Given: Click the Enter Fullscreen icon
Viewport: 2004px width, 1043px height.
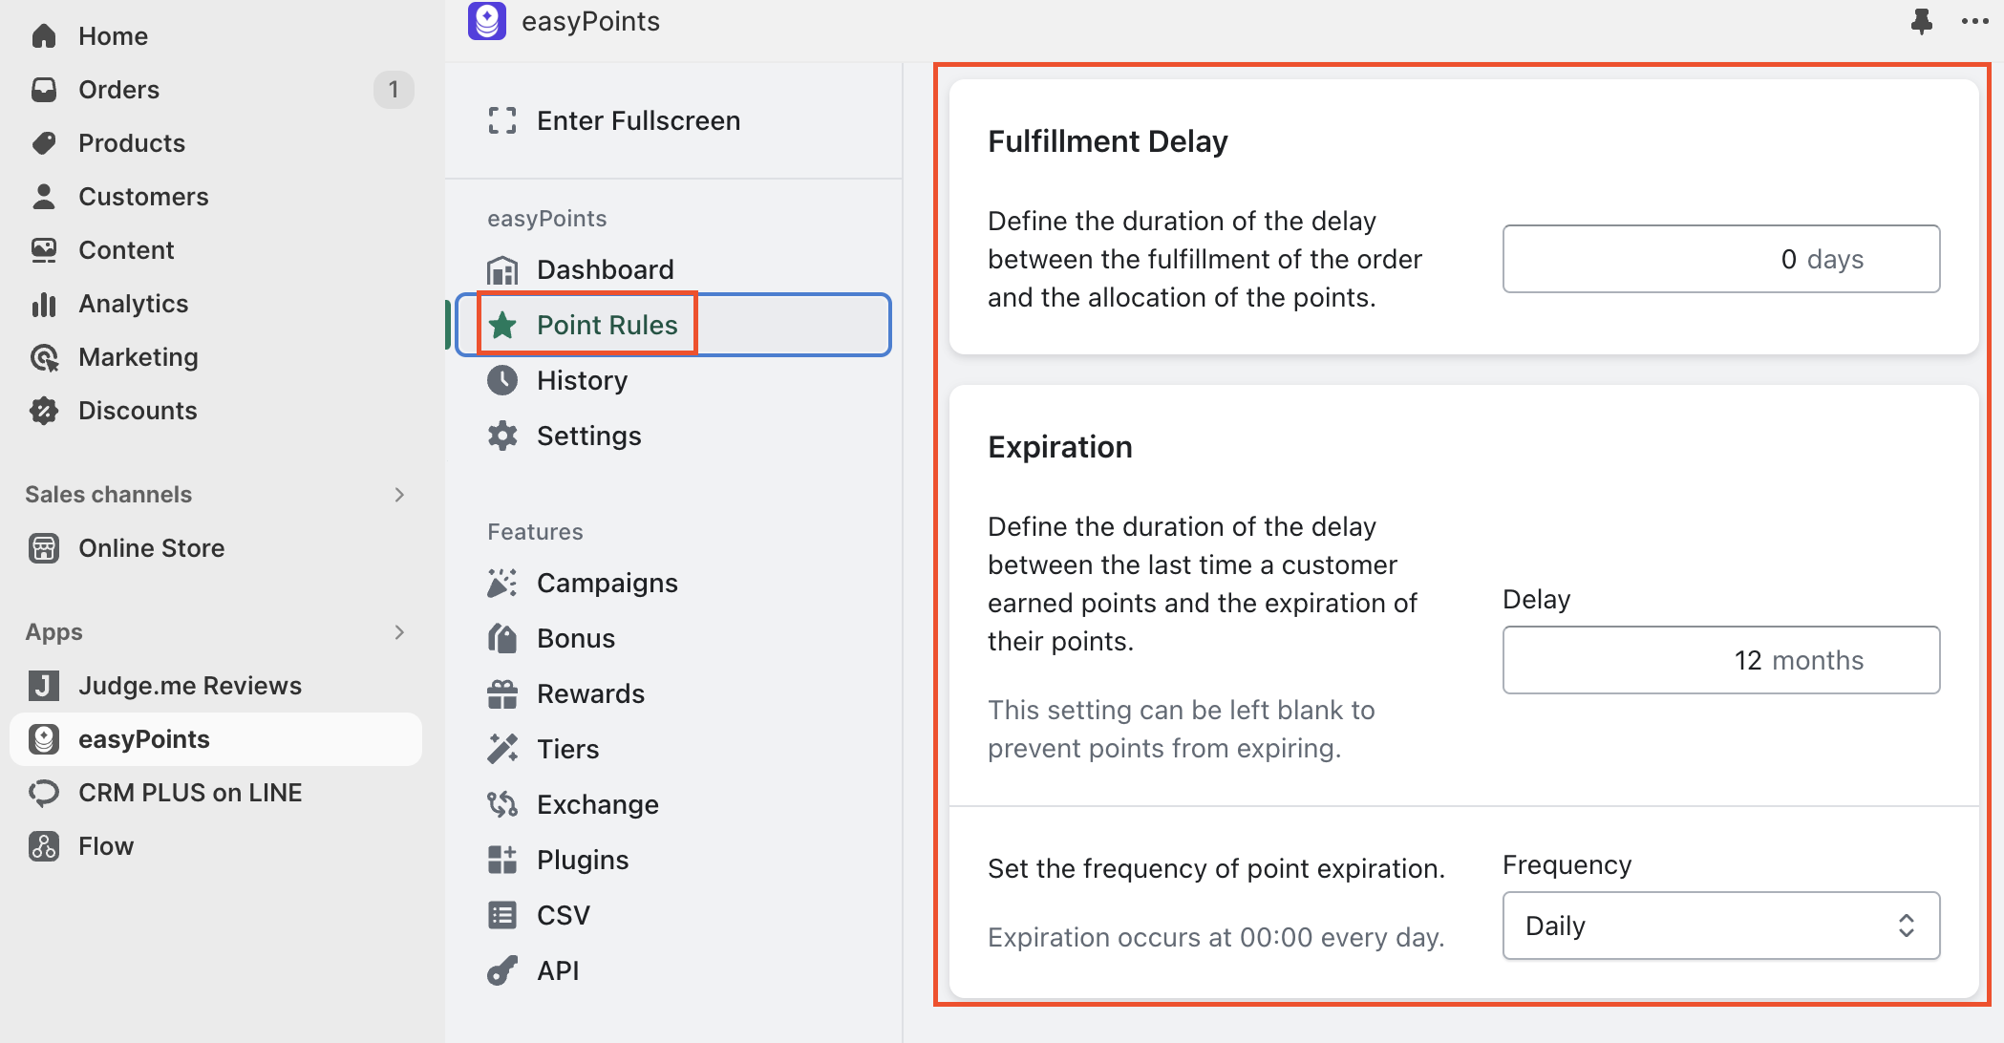Looking at the screenshot, I should pos(502,120).
